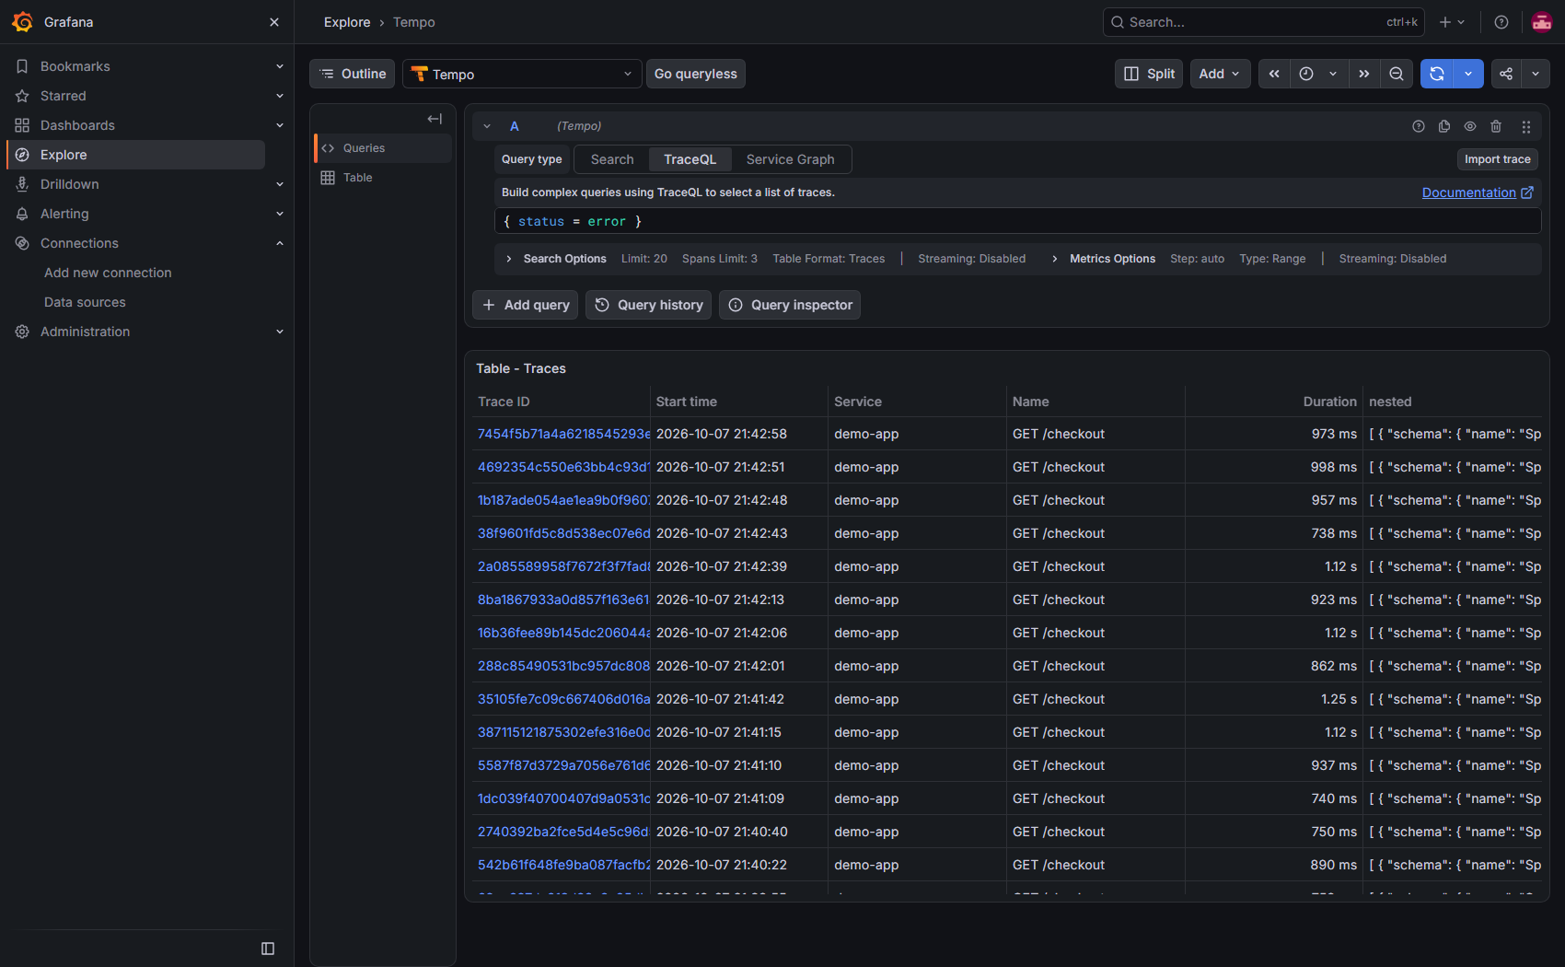Click into the TraceQL query editor

click(x=1017, y=222)
